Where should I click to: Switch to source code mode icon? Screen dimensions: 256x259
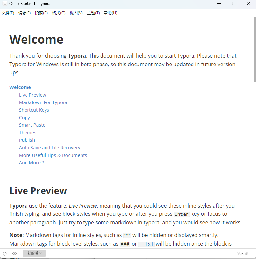point(14,254)
